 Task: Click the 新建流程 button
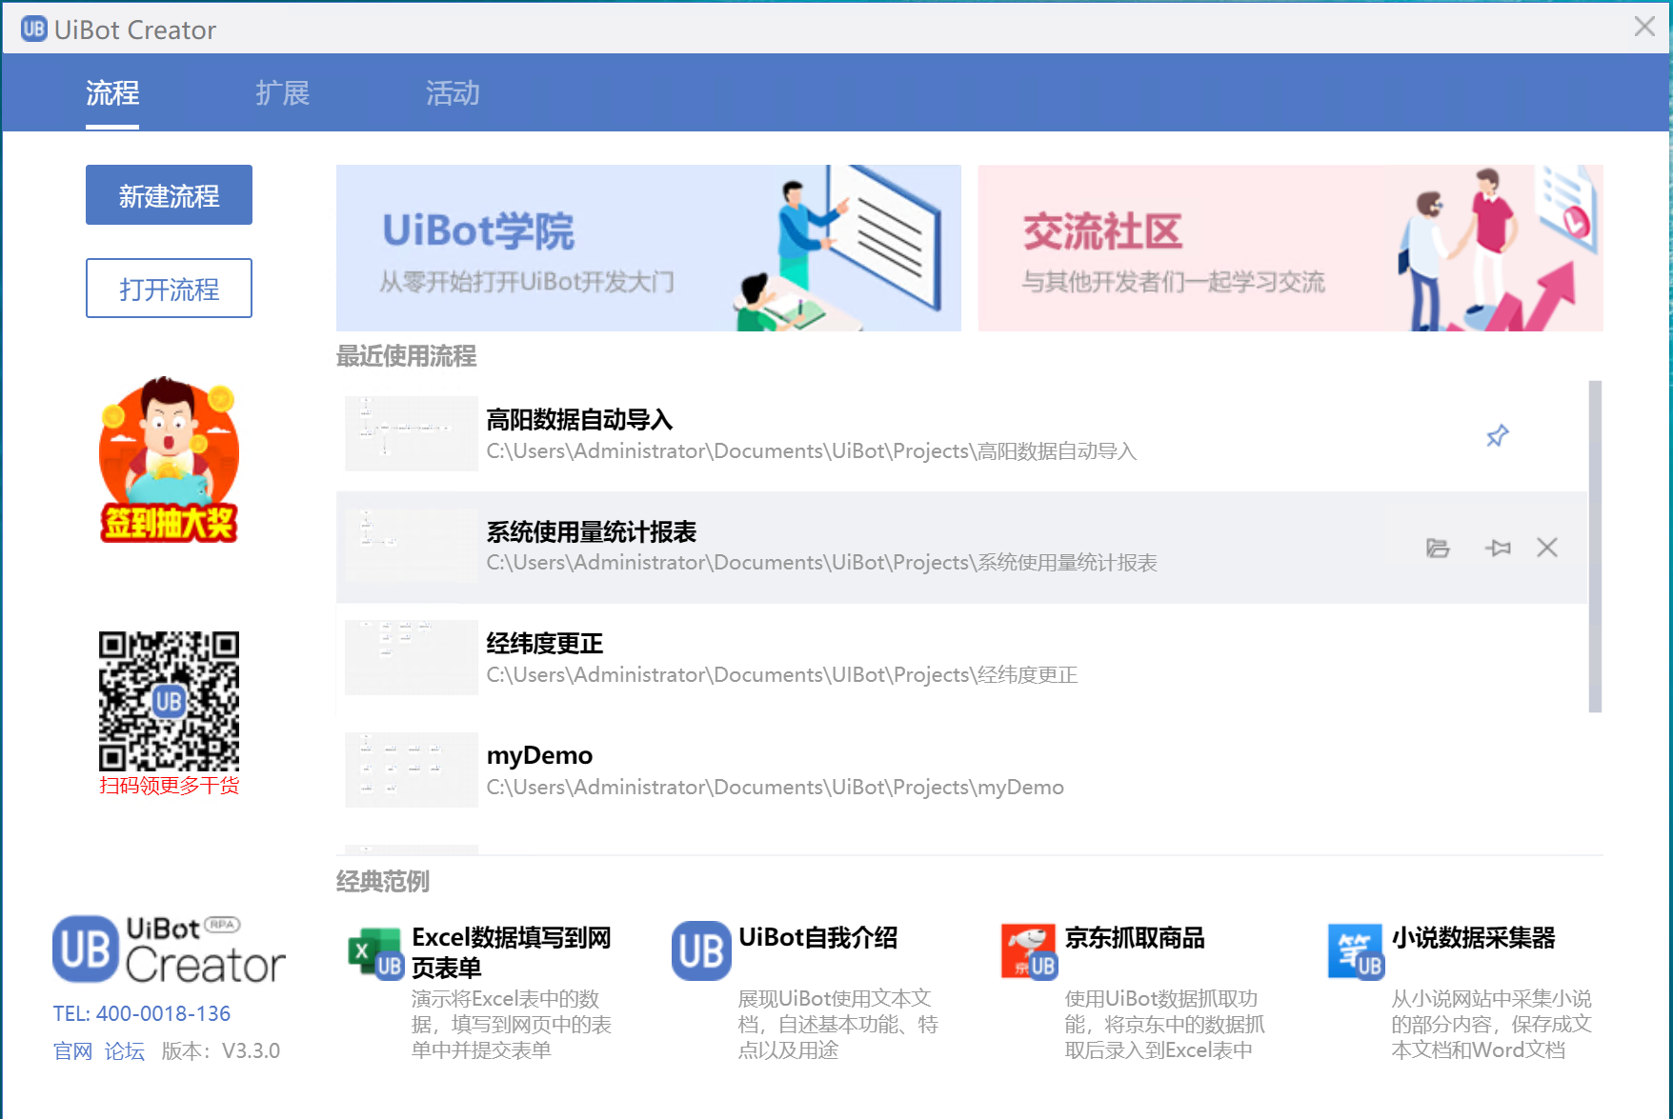coord(169,194)
